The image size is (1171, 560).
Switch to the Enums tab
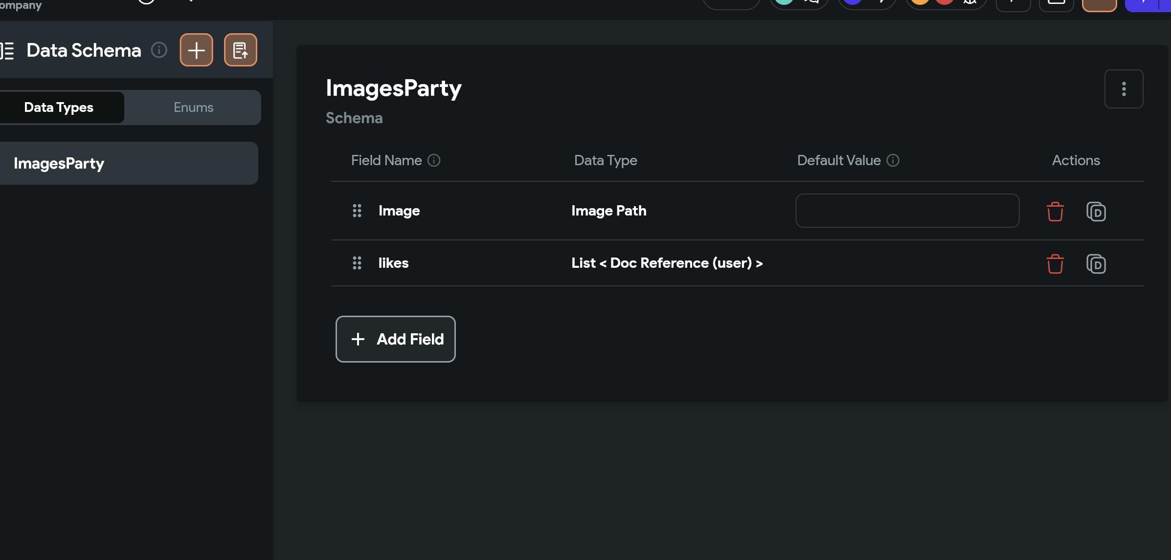(x=193, y=108)
